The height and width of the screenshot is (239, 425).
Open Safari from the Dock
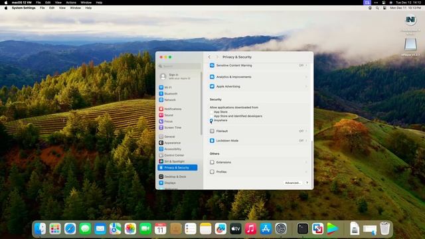point(70,228)
